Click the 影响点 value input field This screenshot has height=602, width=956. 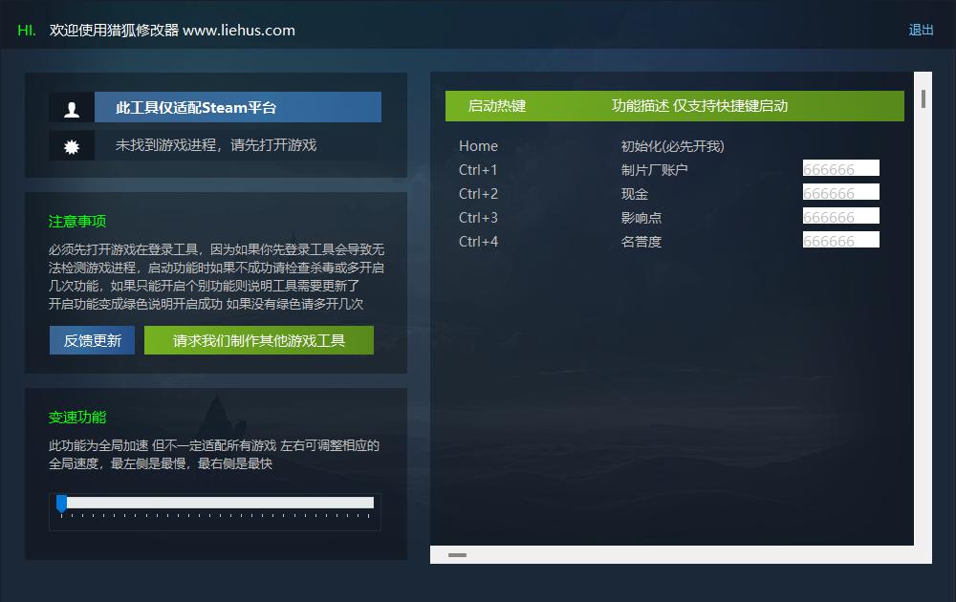click(x=840, y=216)
